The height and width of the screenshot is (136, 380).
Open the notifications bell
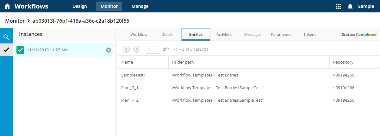click(350, 6)
